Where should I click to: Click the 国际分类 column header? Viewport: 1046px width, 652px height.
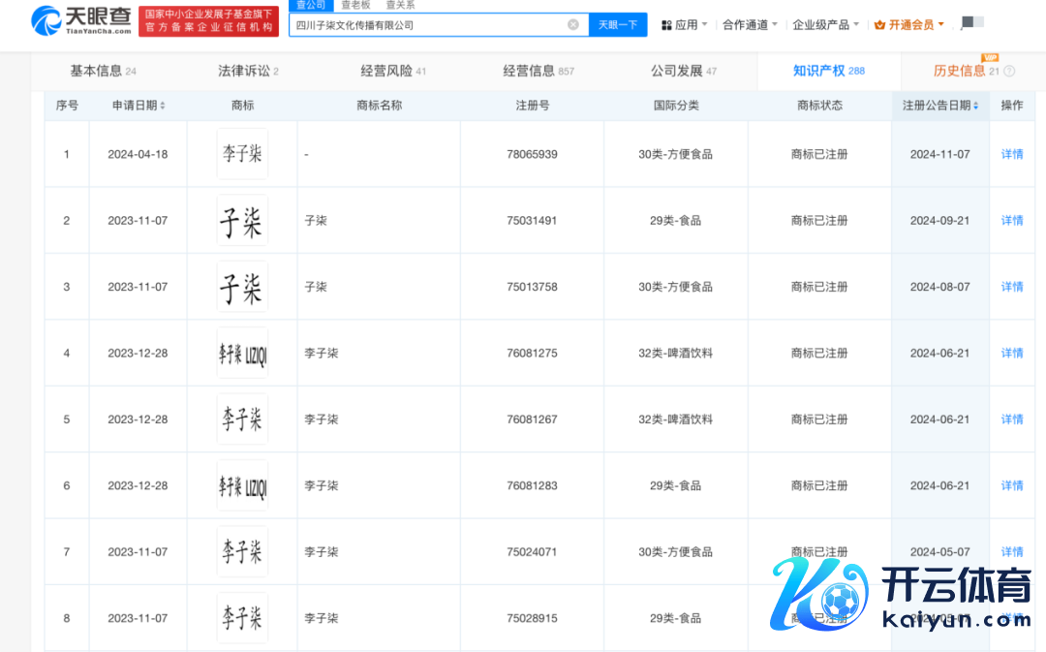[x=676, y=106]
